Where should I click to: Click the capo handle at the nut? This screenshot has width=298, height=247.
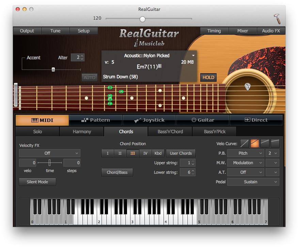point(16,95)
